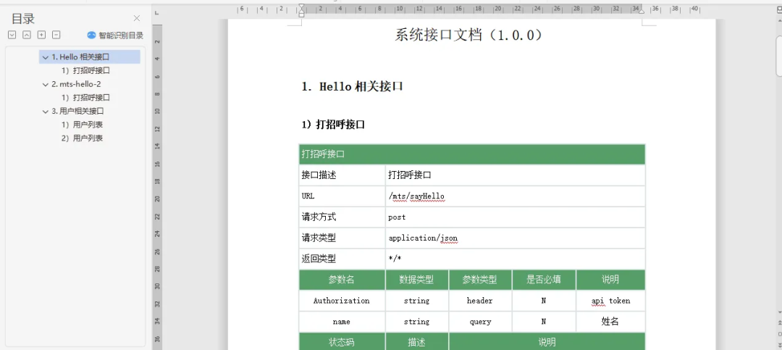Screen dimensions: 782x350
Task: Collapse the 1. Hello 相关接口 outline node
Action: coord(46,57)
